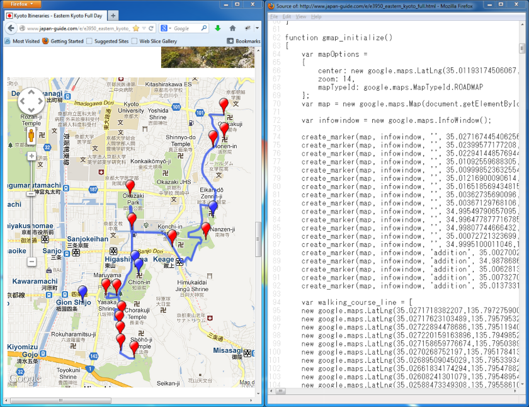
Task: Pan the map down with the arrow control
Action: click(31, 110)
